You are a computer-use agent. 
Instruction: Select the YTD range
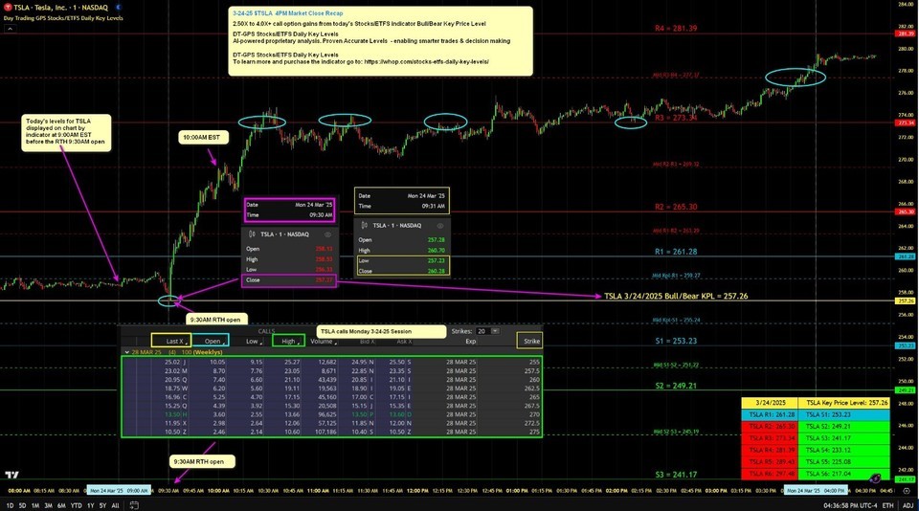click(77, 505)
